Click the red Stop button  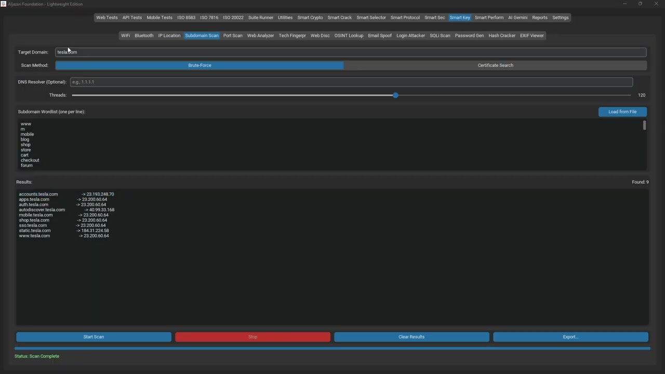point(252,337)
